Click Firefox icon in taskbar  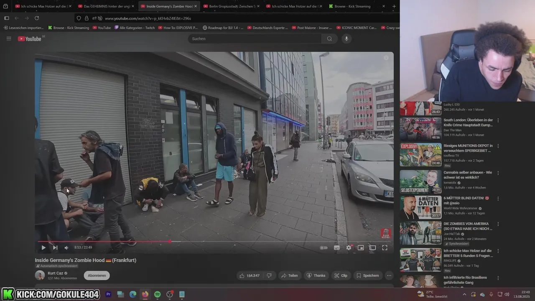145,294
